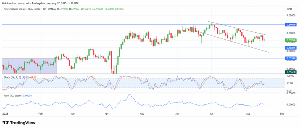Click the 0.58000 price axis tick

tap(291, 51)
